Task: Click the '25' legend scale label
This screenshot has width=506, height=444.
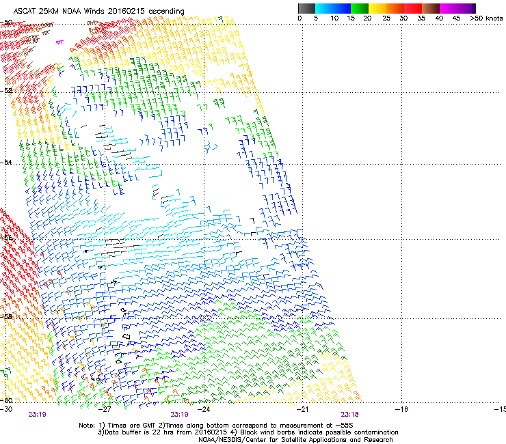Action: [386, 18]
